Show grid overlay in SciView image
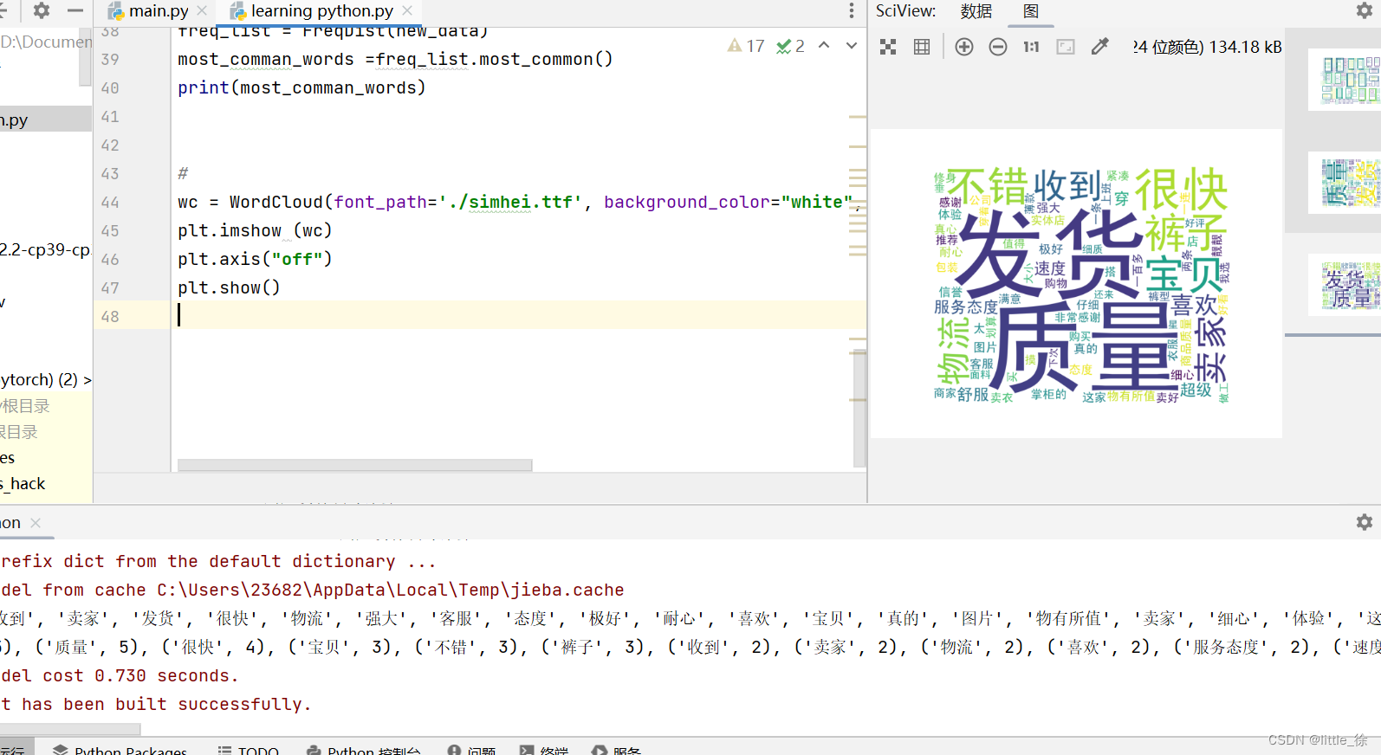 (x=922, y=47)
